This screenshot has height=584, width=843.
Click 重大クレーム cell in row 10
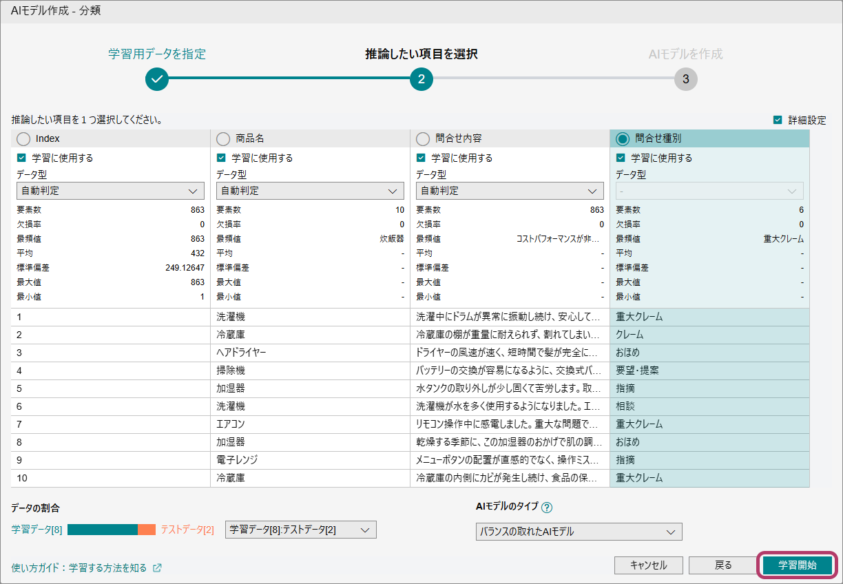709,478
